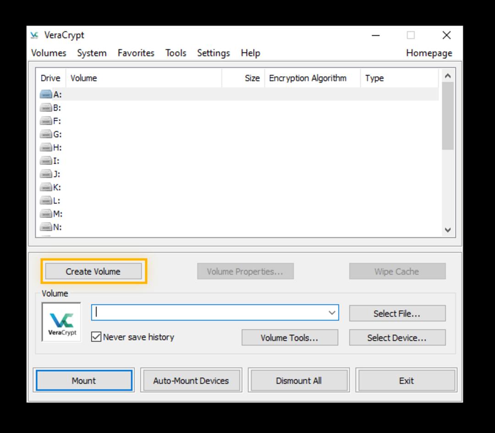Click Select File button
This screenshot has width=495, height=433.
(x=397, y=313)
